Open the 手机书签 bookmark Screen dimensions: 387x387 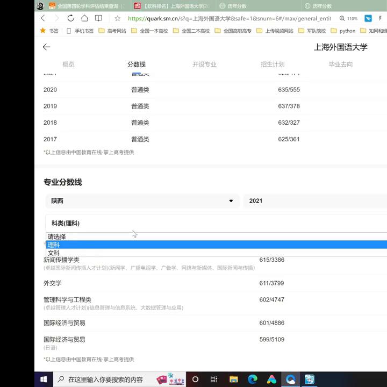click(80, 31)
